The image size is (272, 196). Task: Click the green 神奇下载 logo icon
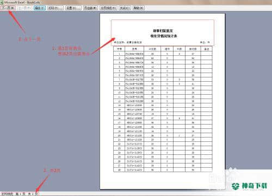pos(236,186)
